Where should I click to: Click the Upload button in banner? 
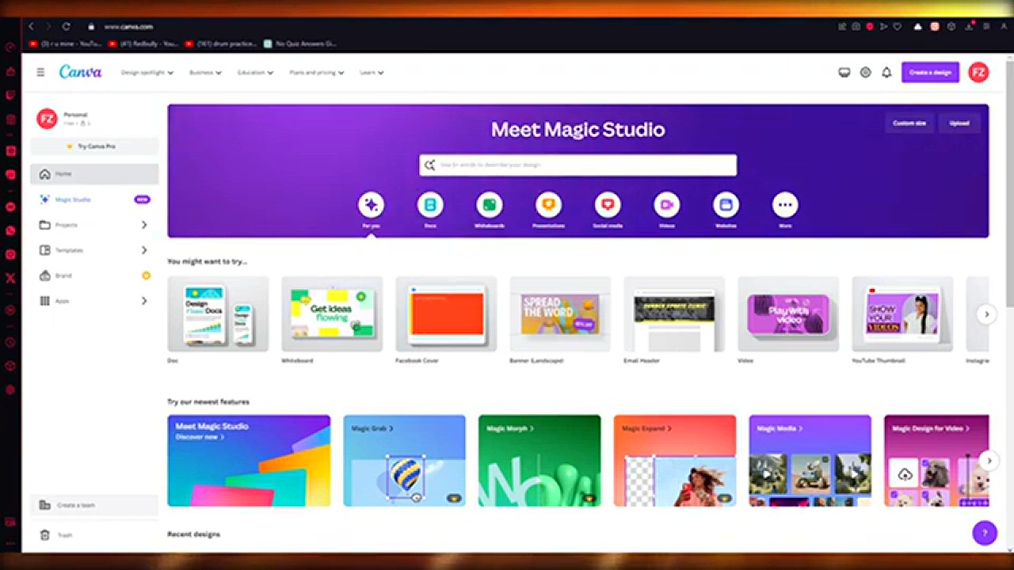point(960,123)
